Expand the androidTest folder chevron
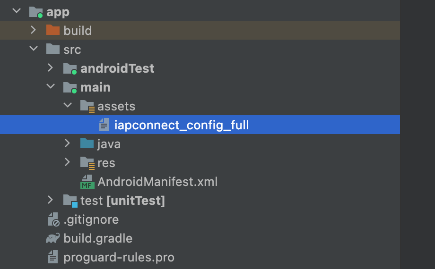The image size is (435, 269). (50, 68)
